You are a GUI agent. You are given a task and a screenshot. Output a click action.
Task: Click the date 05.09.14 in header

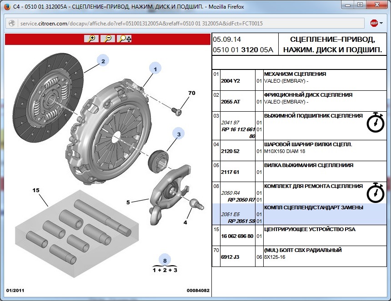227,39
